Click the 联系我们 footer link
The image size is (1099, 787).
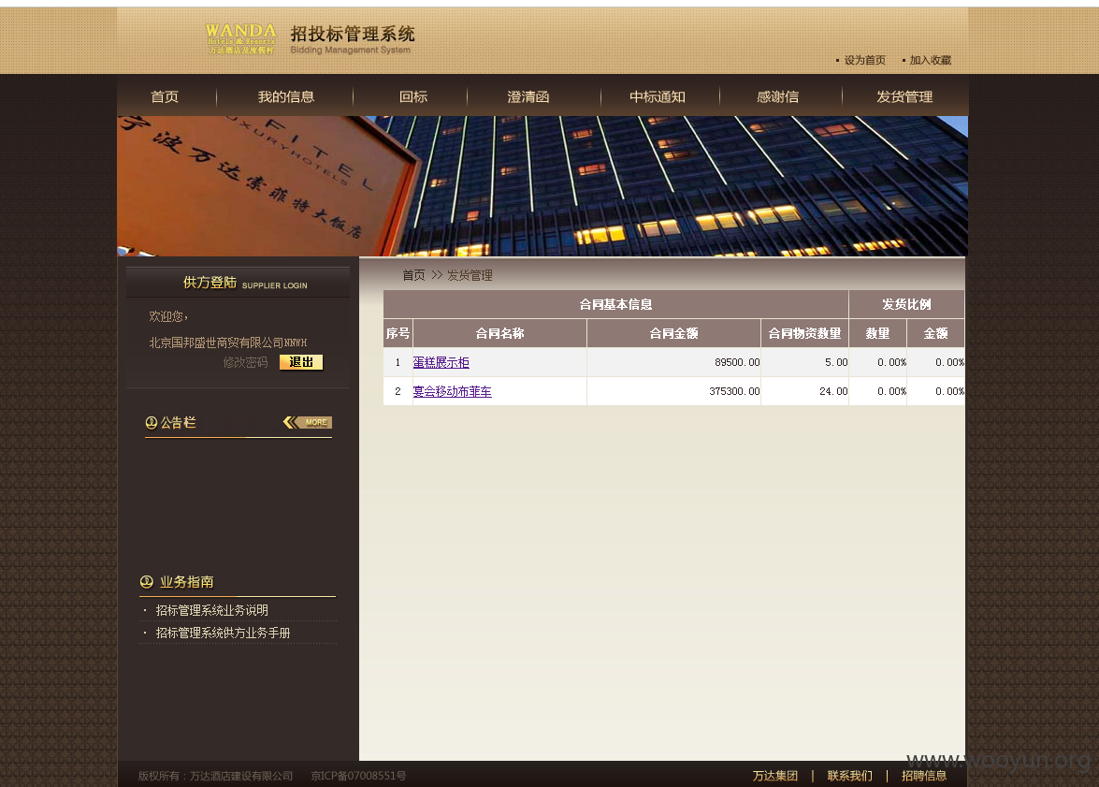pyautogui.click(x=850, y=776)
